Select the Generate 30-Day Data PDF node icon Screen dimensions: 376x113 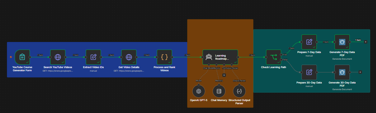coord(342,72)
